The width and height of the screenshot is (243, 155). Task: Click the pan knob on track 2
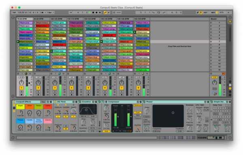click(x=38, y=83)
